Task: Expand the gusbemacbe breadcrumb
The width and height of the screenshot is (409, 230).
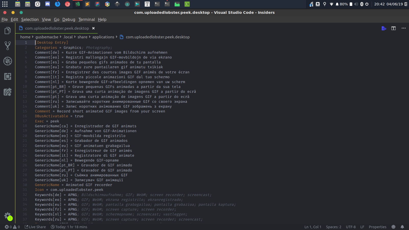Action: pos(47,37)
